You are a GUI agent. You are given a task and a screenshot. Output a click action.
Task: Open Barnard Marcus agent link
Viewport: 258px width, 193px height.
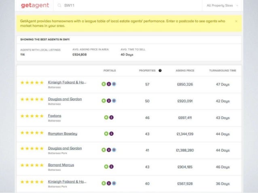pyautogui.click(x=61, y=165)
